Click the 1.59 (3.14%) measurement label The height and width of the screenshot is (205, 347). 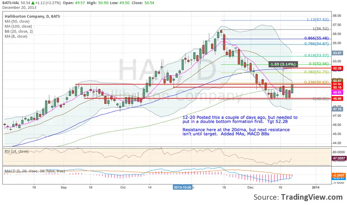point(283,64)
